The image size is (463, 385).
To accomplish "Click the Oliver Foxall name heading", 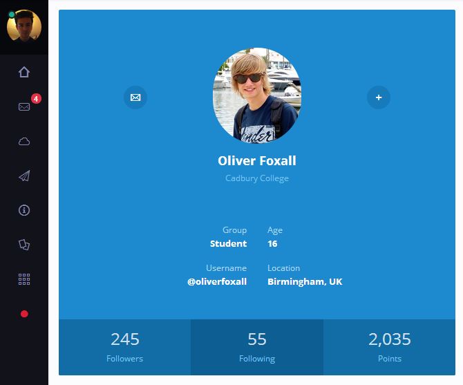I will coord(257,161).
